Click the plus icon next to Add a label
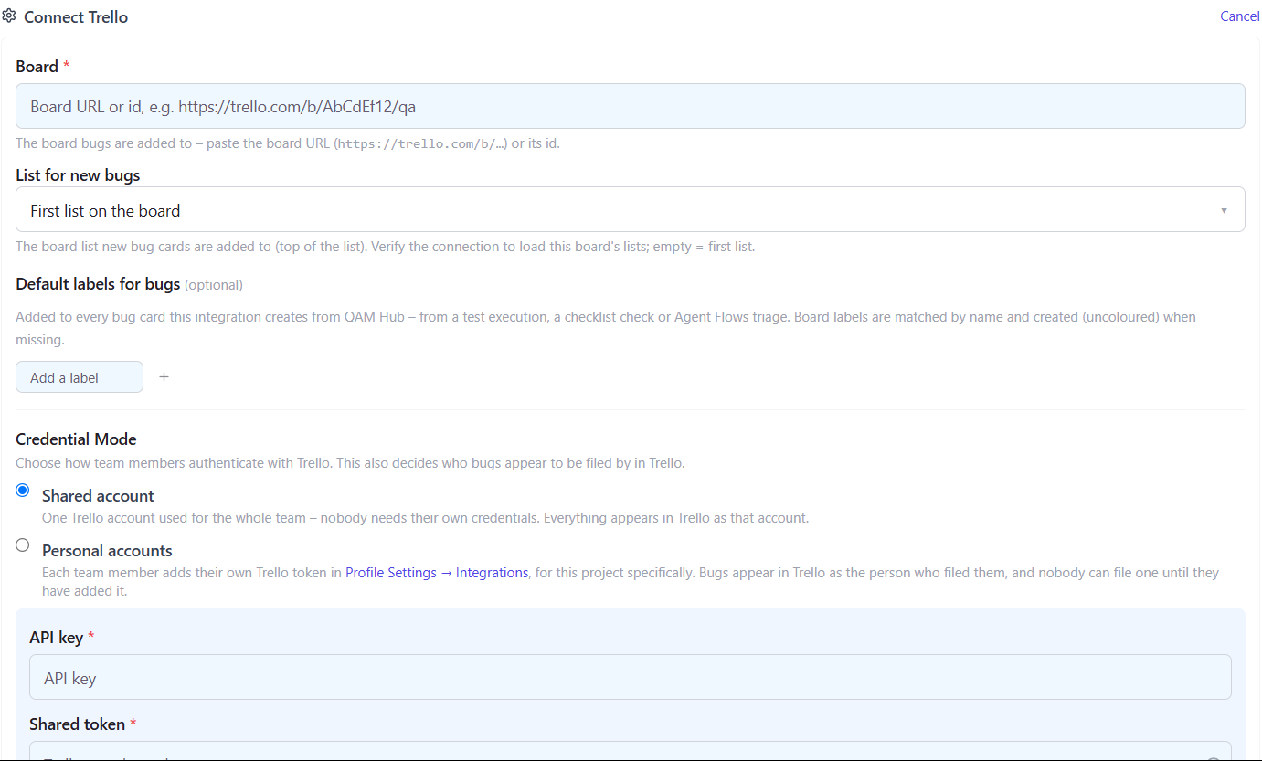 (164, 376)
